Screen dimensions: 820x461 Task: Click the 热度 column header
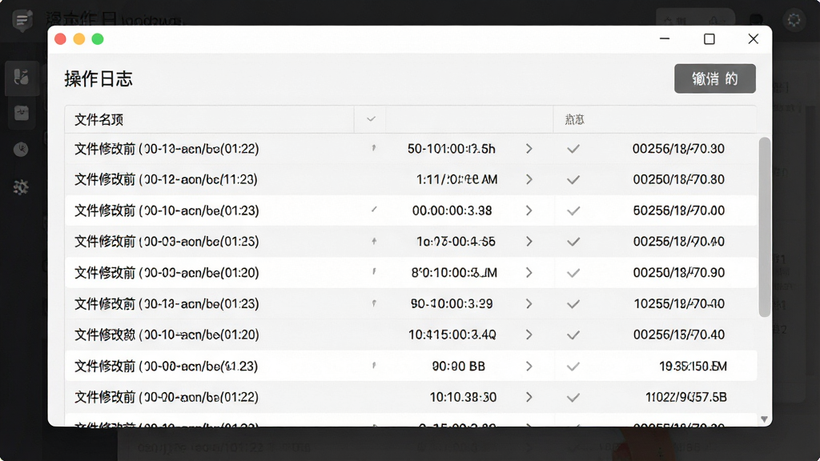click(x=574, y=120)
